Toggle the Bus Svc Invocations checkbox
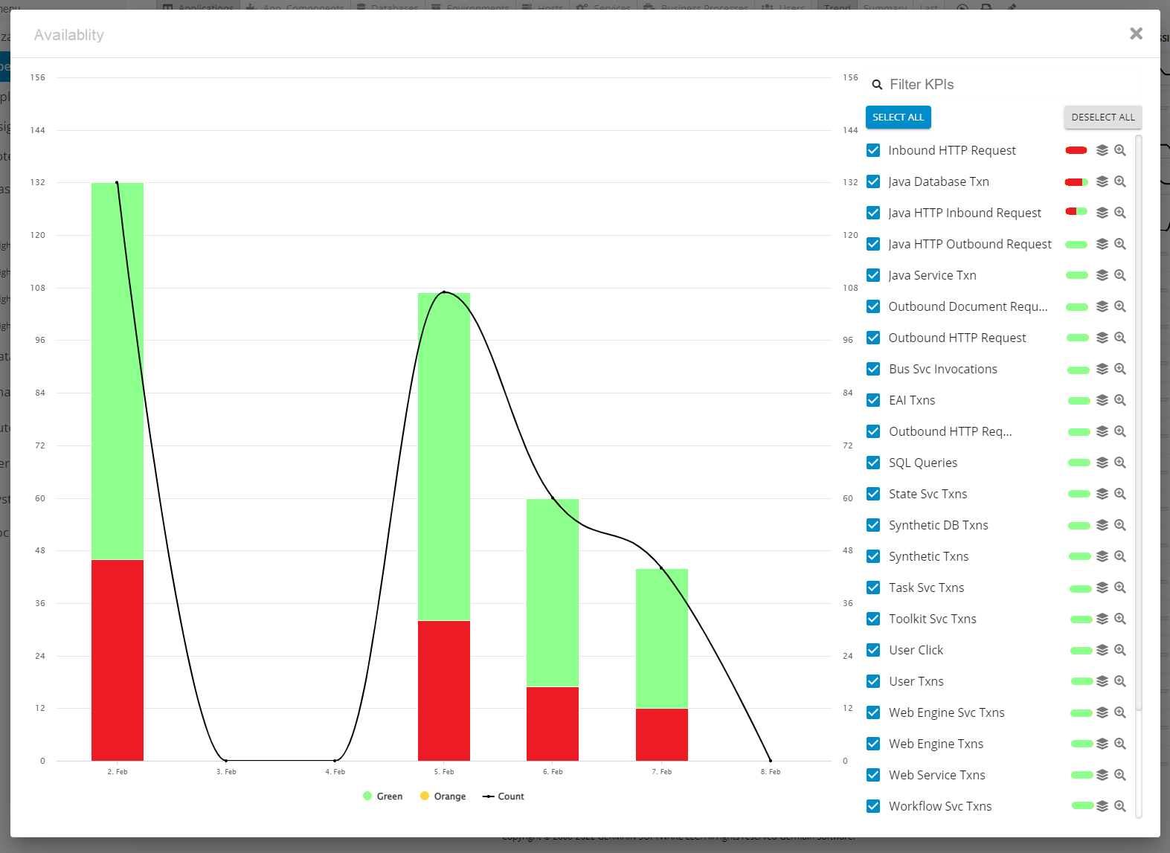Screen dimensions: 1170x853 click(x=874, y=369)
